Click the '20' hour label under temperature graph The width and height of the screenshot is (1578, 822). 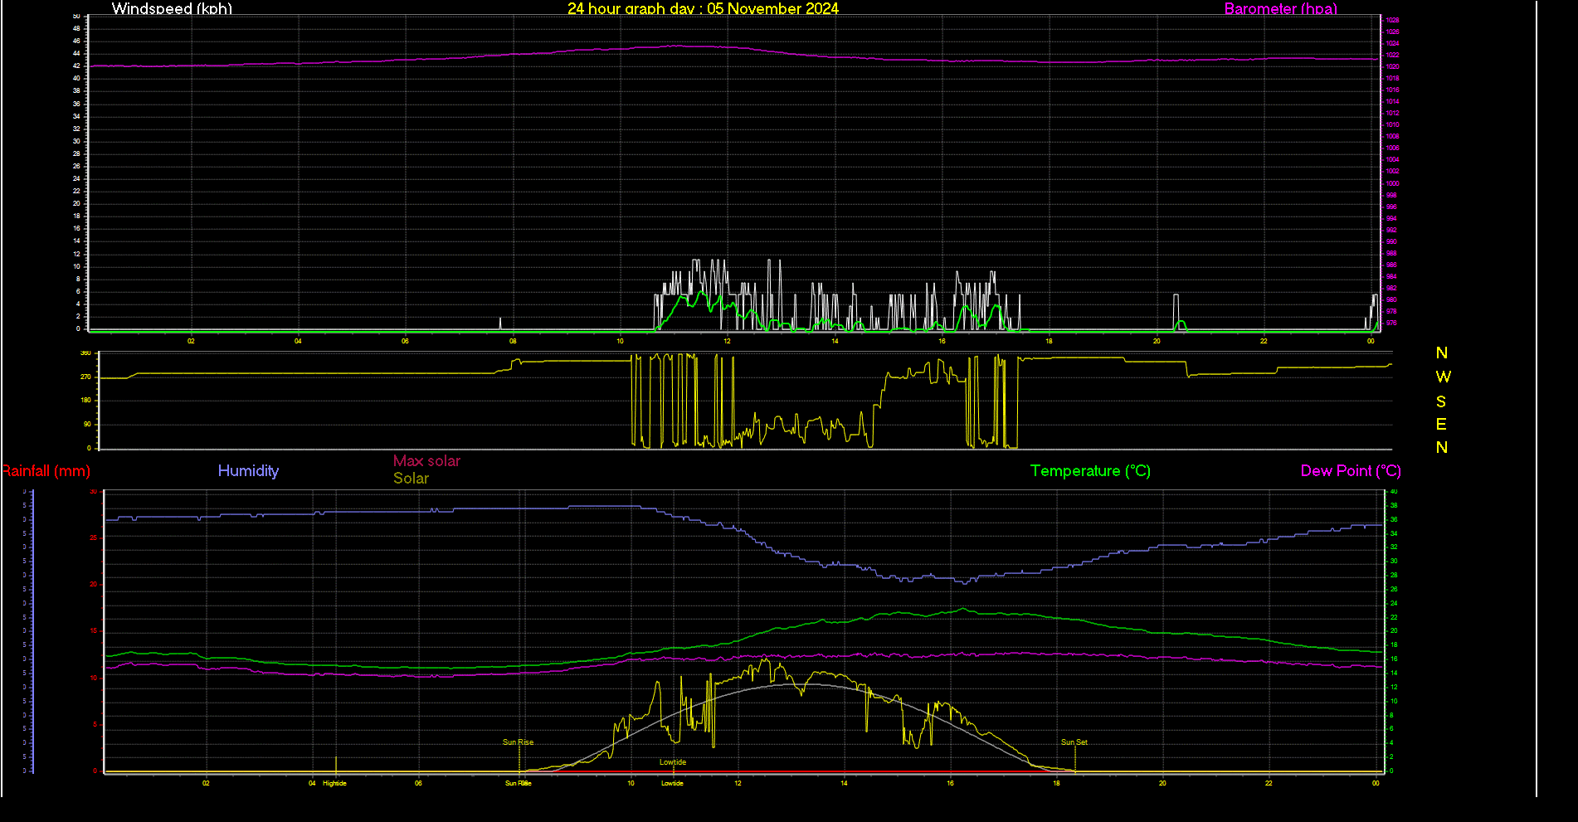(1162, 783)
